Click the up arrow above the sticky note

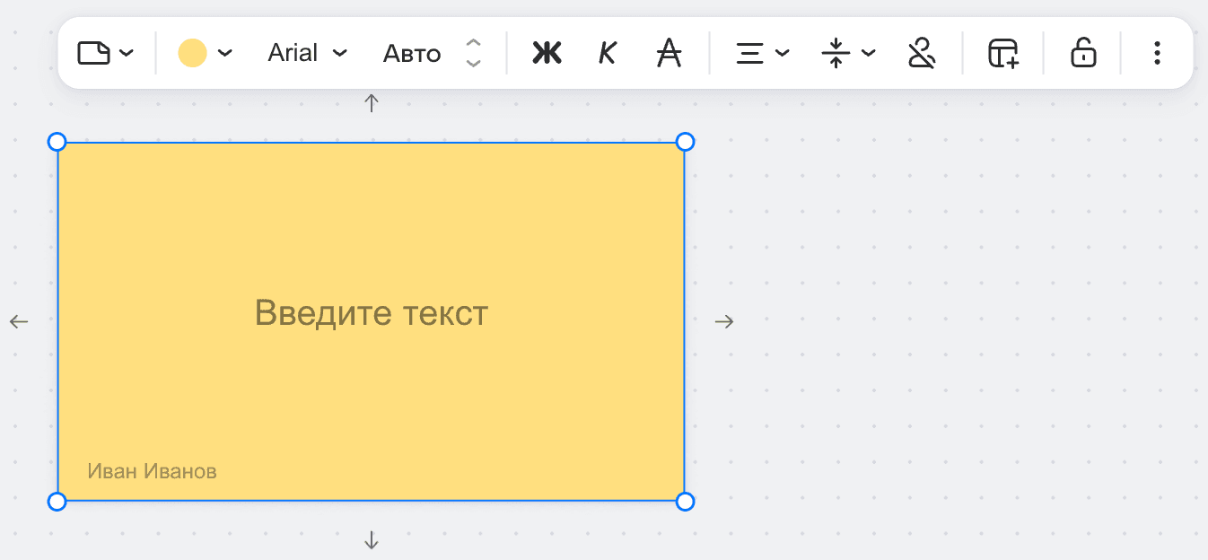coord(372,103)
